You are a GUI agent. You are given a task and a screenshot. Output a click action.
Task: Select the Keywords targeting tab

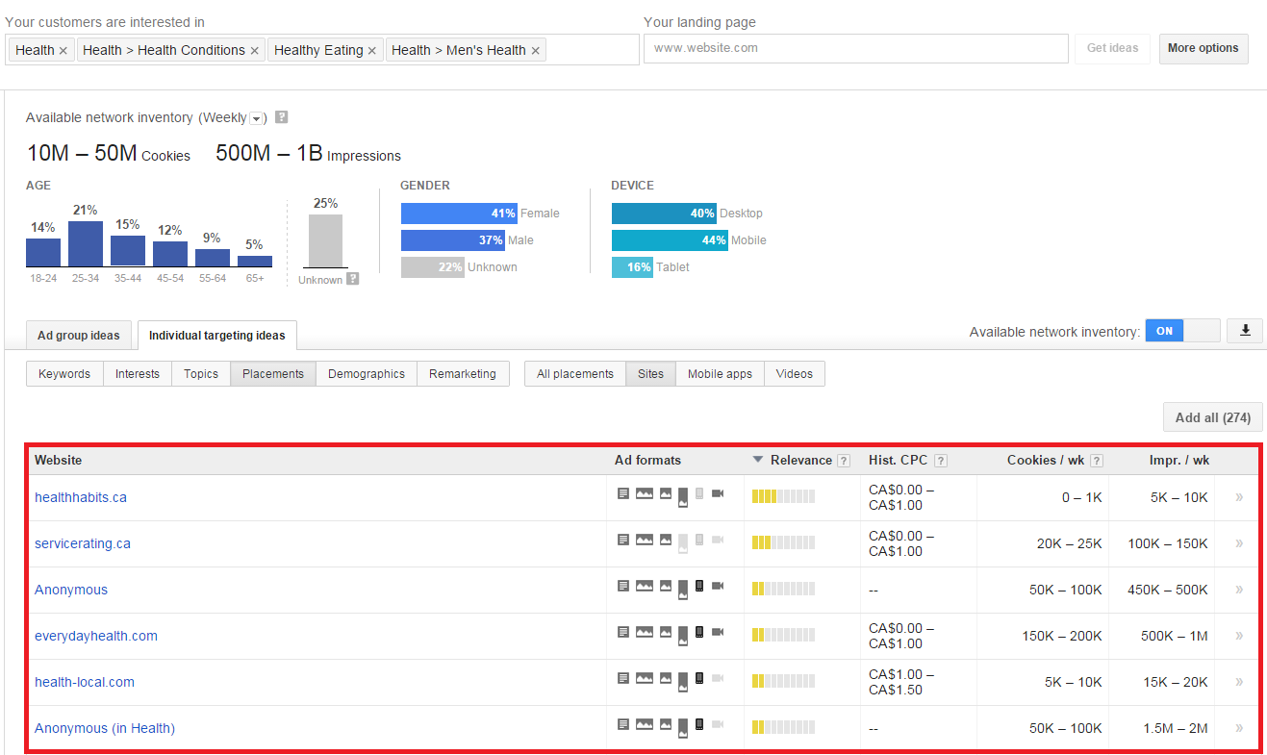tap(64, 374)
